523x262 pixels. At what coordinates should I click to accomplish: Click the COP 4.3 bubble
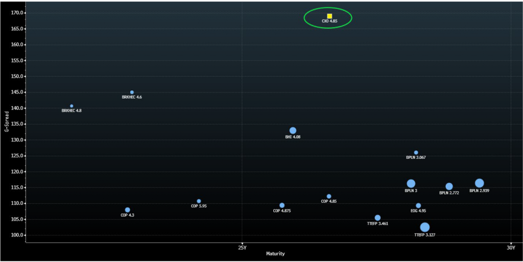coord(127,210)
